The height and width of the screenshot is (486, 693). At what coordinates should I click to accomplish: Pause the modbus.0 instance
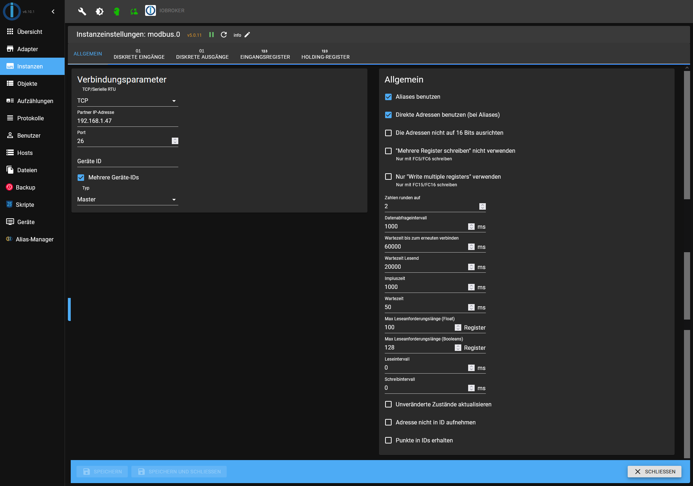click(212, 35)
